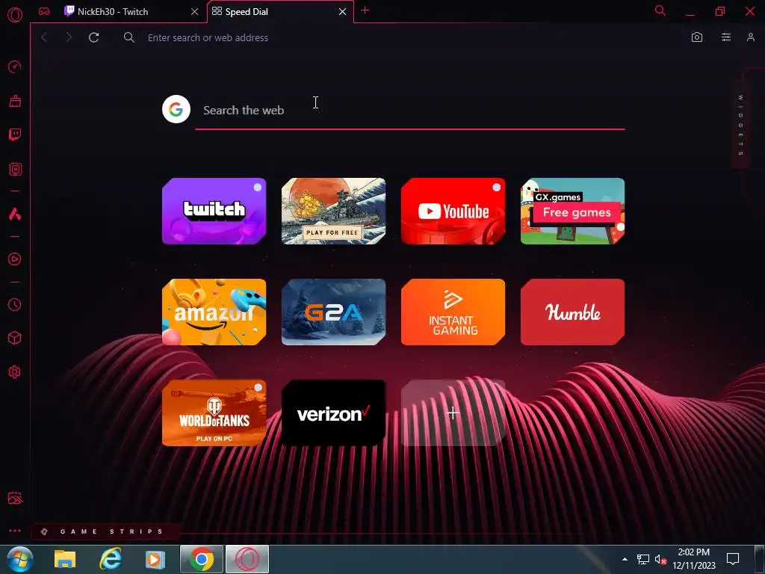Screen dimensions: 765x574
Task: Add a new speed dial site
Action: [x=453, y=413]
